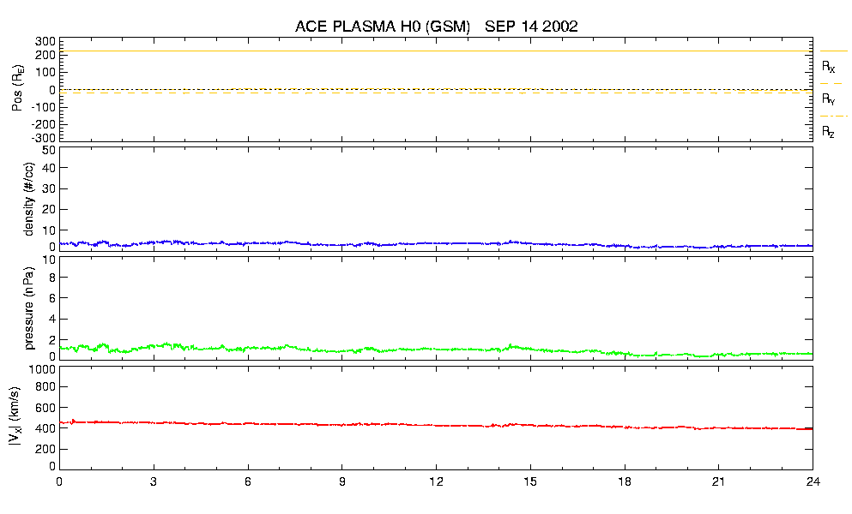852x514 pixels.
Task: Select the pressure (nPa) axis label
Action: point(29,308)
